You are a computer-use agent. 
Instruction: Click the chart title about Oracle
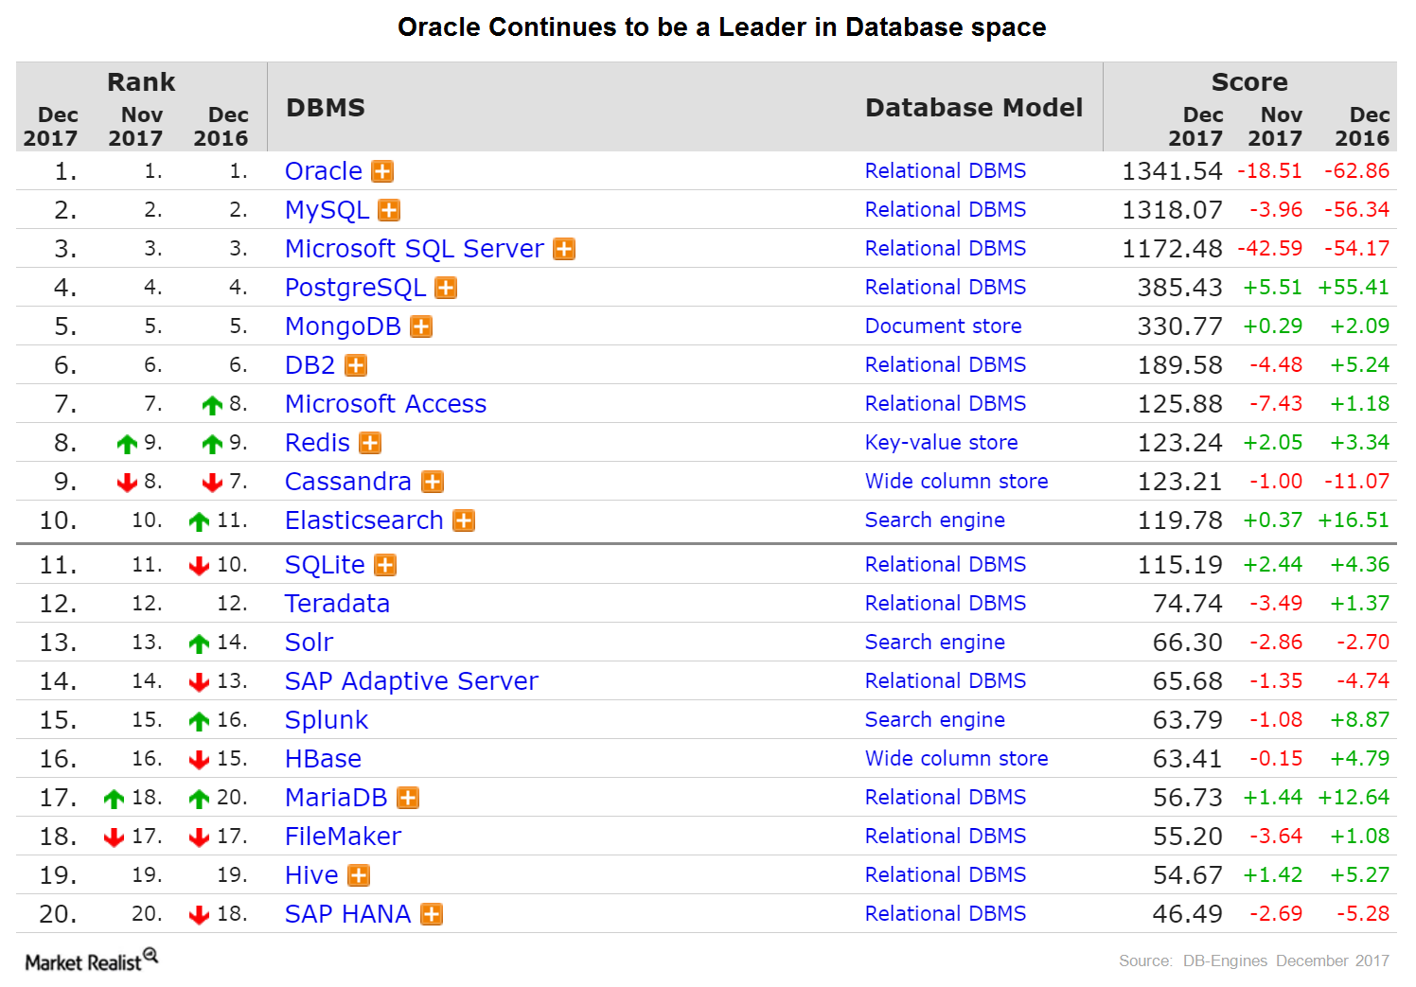[x=722, y=27]
